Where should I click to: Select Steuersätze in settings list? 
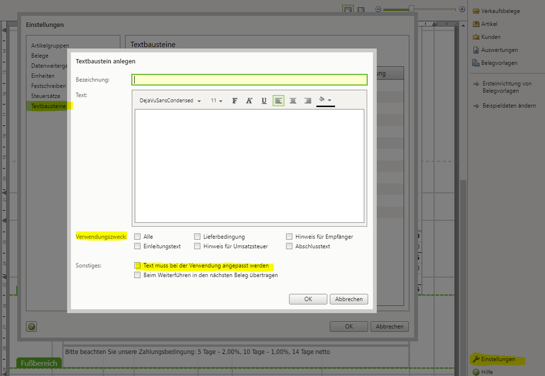coord(41,96)
